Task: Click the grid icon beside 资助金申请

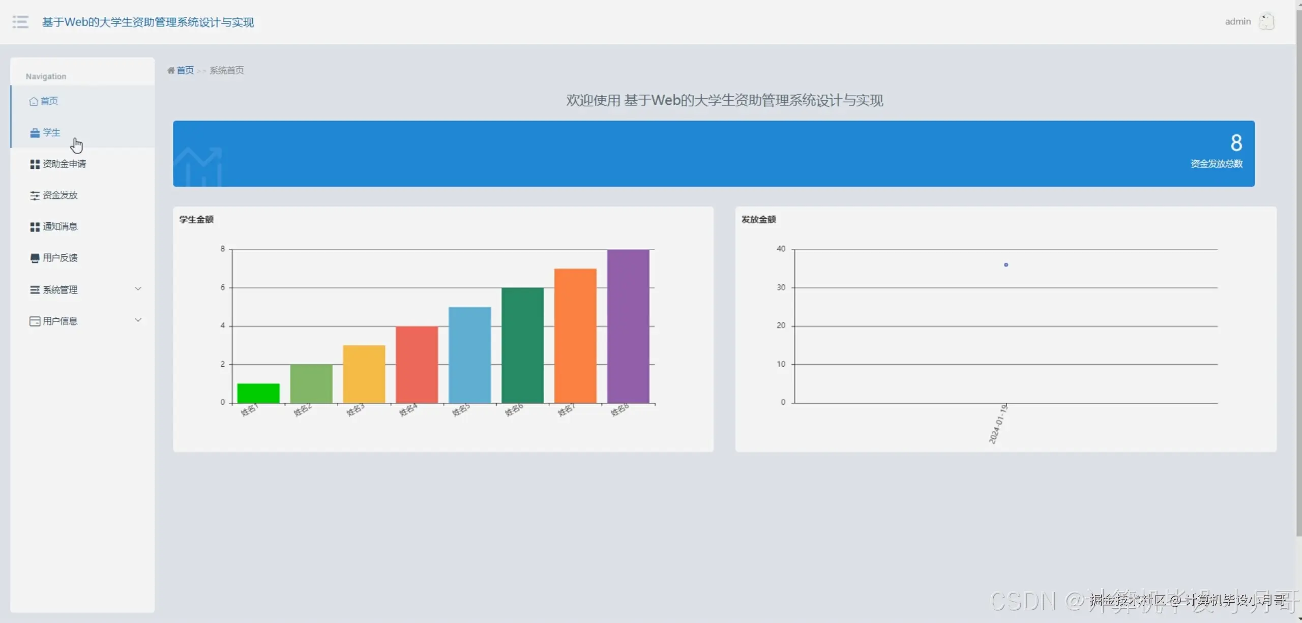Action: point(35,164)
